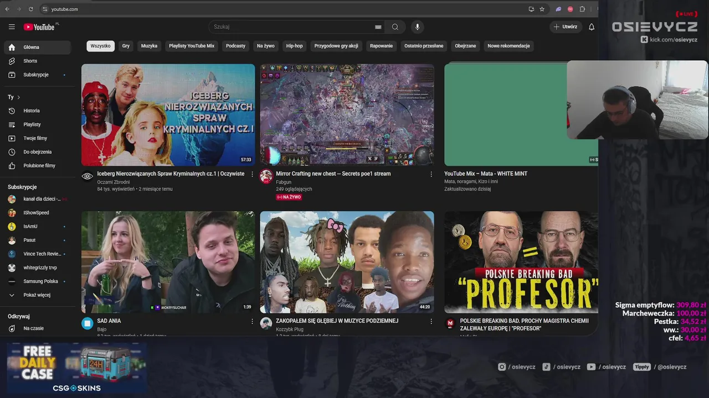709x398 pixels.
Task: Play the Polskie Breaking Bad Profesor thumbnail
Action: coord(521,262)
